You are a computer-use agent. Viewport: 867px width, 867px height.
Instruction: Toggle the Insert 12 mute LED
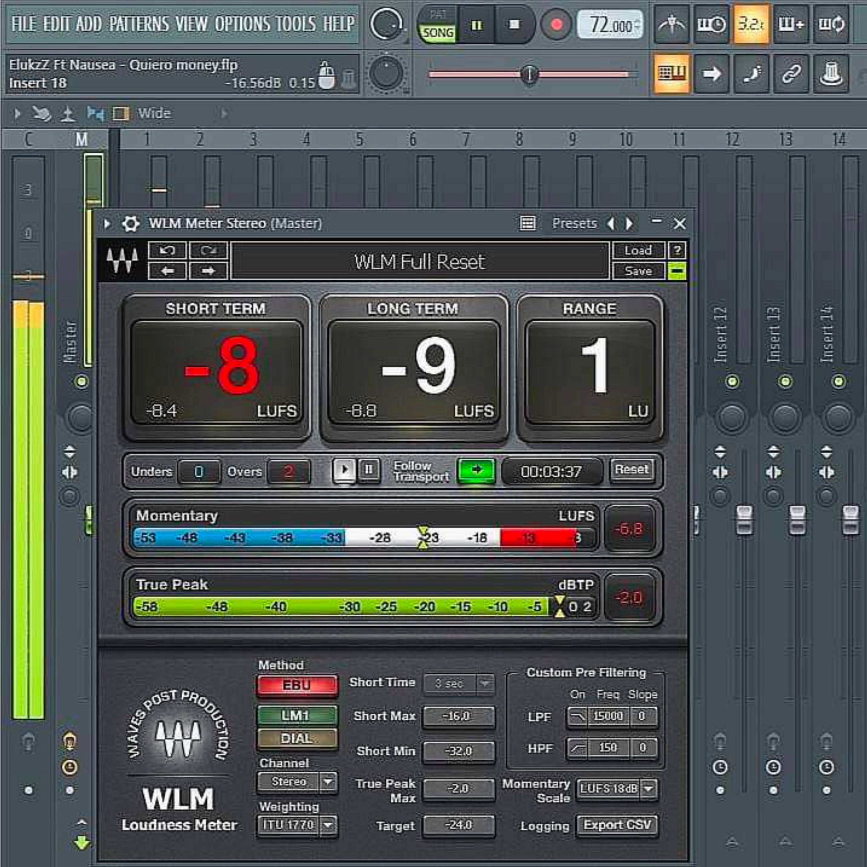[732, 381]
